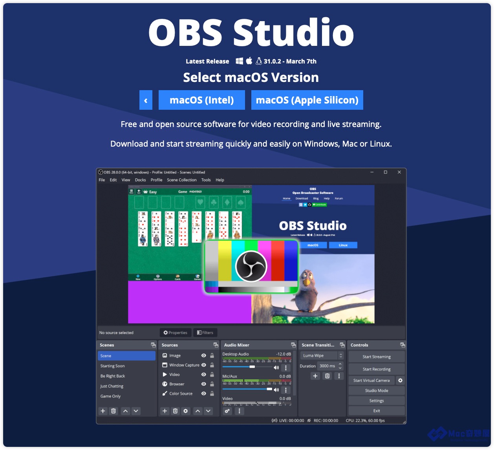Open the Help menu in OBS window
Image resolution: width=494 pixels, height=450 pixels.
220,180
